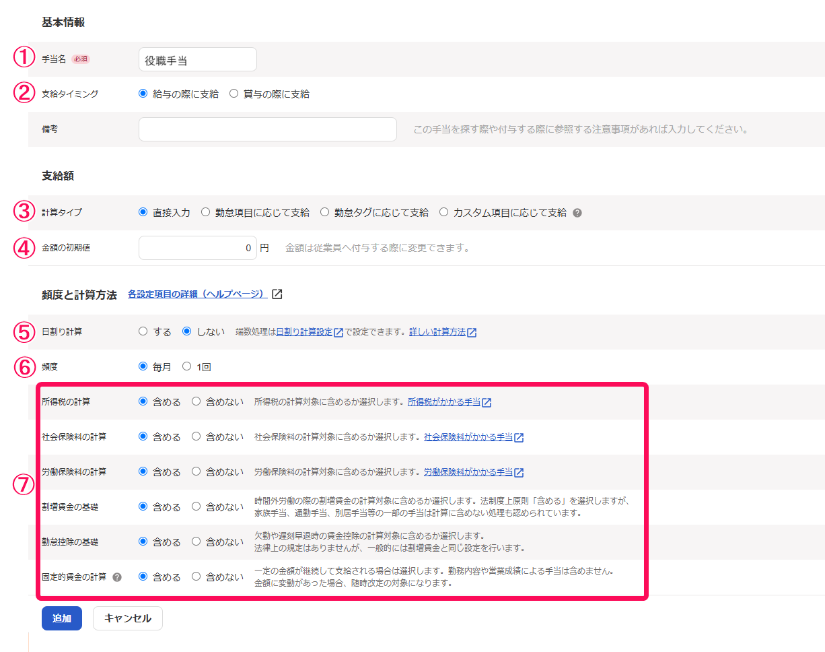This screenshot has width=825, height=652.
Task: Select 含めない for 所得税の計算
Action: click(x=196, y=401)
